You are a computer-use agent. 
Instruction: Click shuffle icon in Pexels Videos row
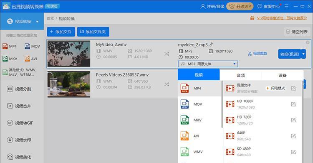tap(167, 84)
